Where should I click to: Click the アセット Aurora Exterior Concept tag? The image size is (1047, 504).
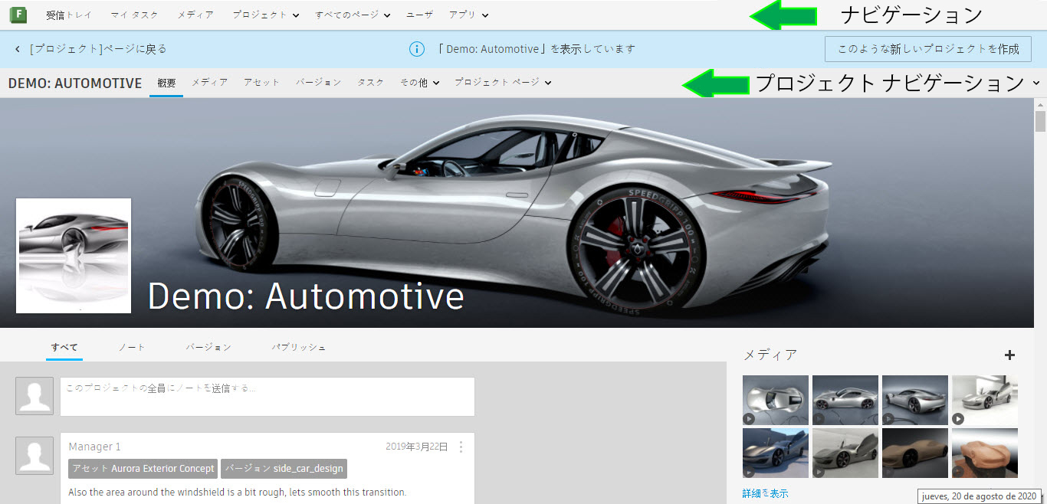coord(143,469)
